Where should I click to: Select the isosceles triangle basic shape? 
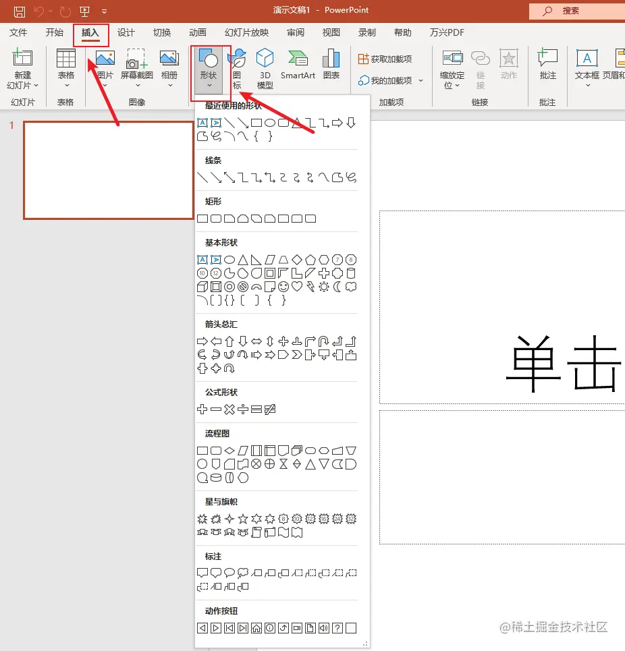click(243, 260)
